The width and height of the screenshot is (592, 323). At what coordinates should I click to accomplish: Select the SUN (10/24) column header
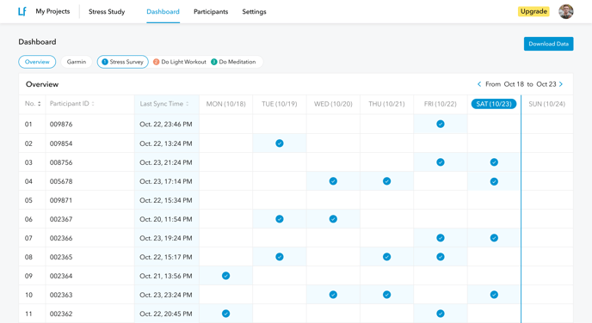546,104
